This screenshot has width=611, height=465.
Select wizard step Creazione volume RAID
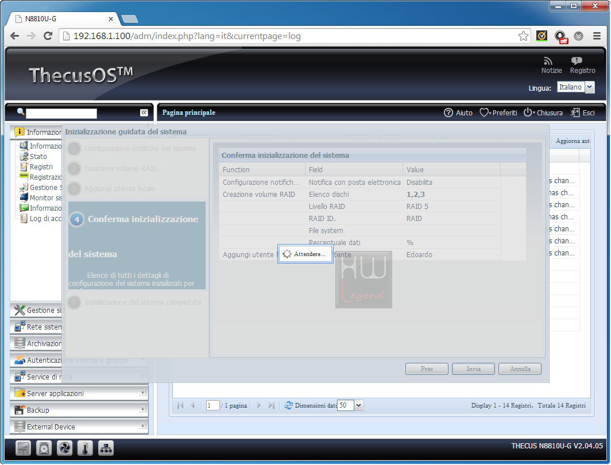(x=121, y=168)
